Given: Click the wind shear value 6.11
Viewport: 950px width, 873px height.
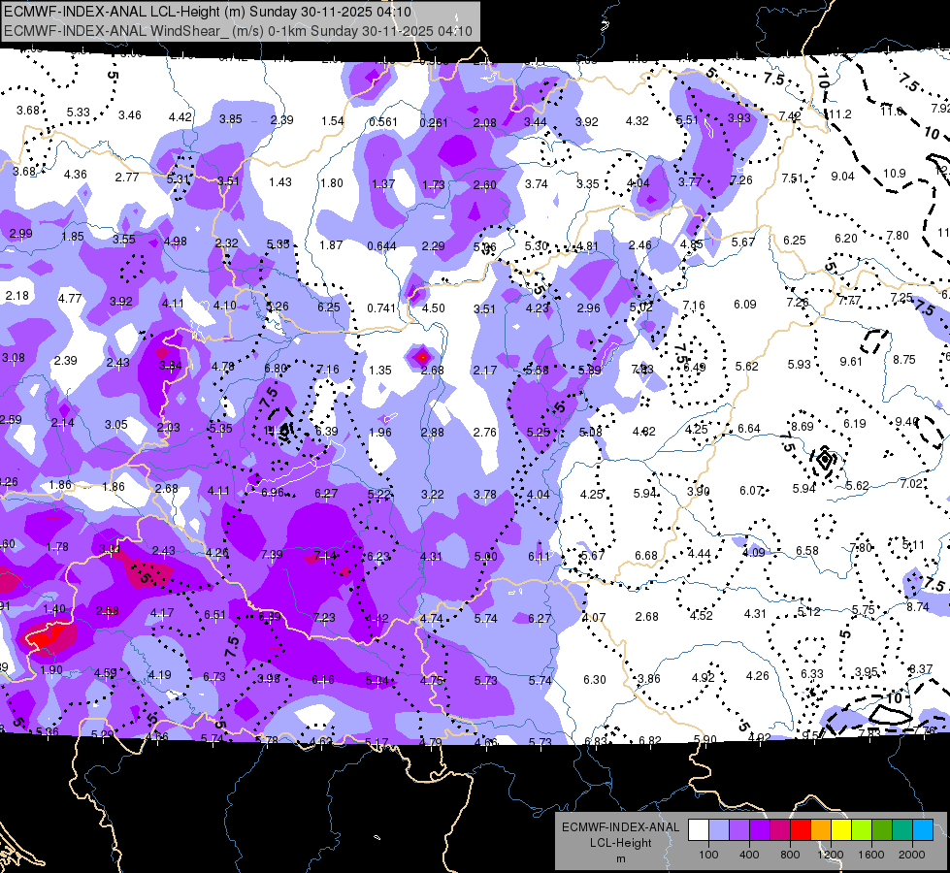Looking at the screenshot, I should click(539, 557).
